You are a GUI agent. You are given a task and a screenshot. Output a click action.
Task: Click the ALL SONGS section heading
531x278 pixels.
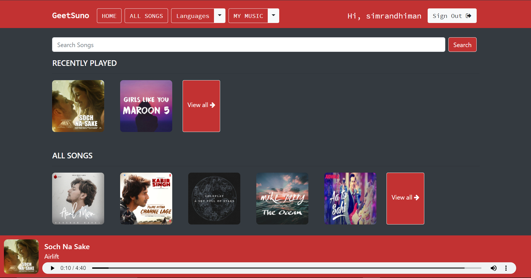coord(73,156)
